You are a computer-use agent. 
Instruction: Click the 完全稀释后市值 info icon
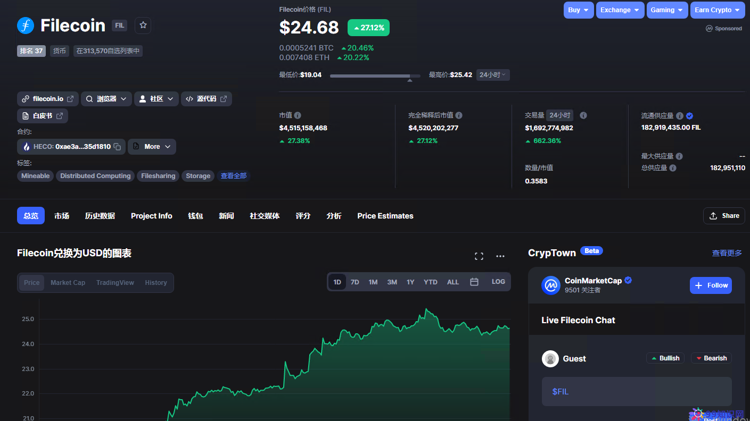(459, 115)
